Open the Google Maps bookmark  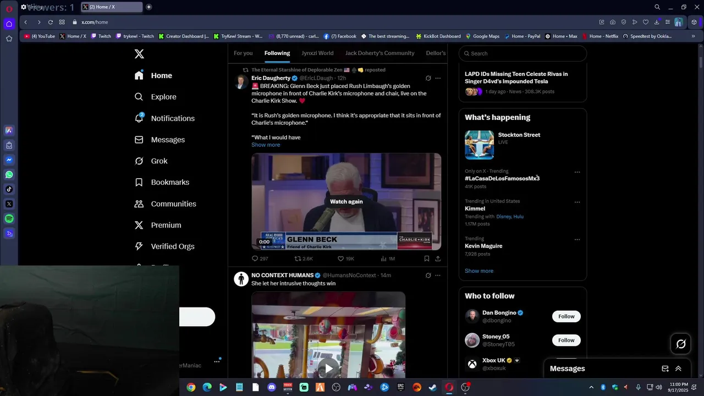pyautogui.click(x=482, y=36)
